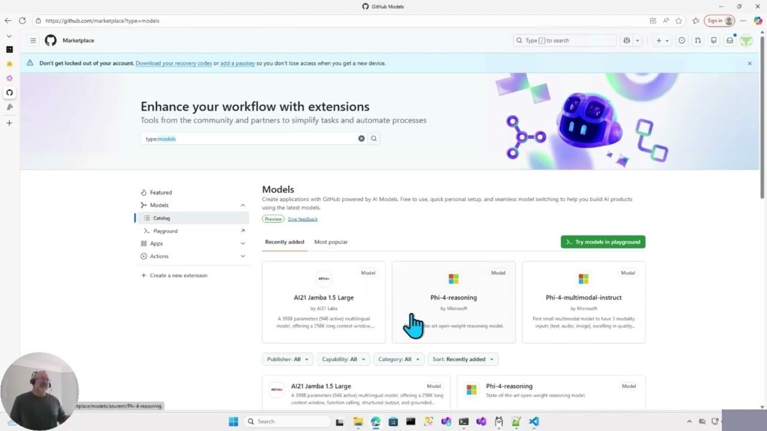
Task: Open the Repositories icon in header
Action: pyautogui.click(x=714, y=40)
